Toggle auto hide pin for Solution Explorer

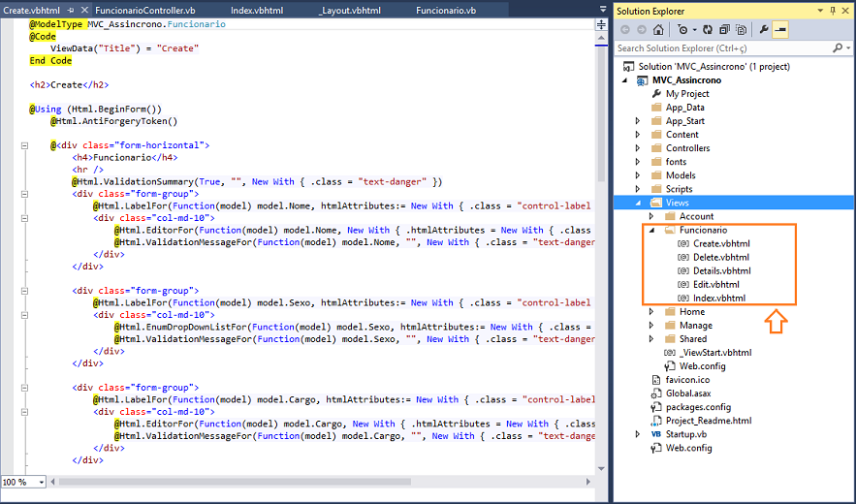pyautogui.click(x=833, y=11)
